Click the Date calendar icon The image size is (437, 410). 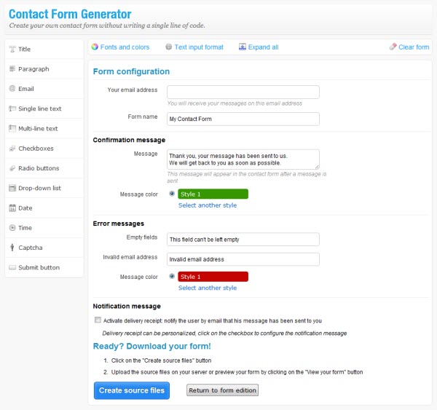(12, 208)
